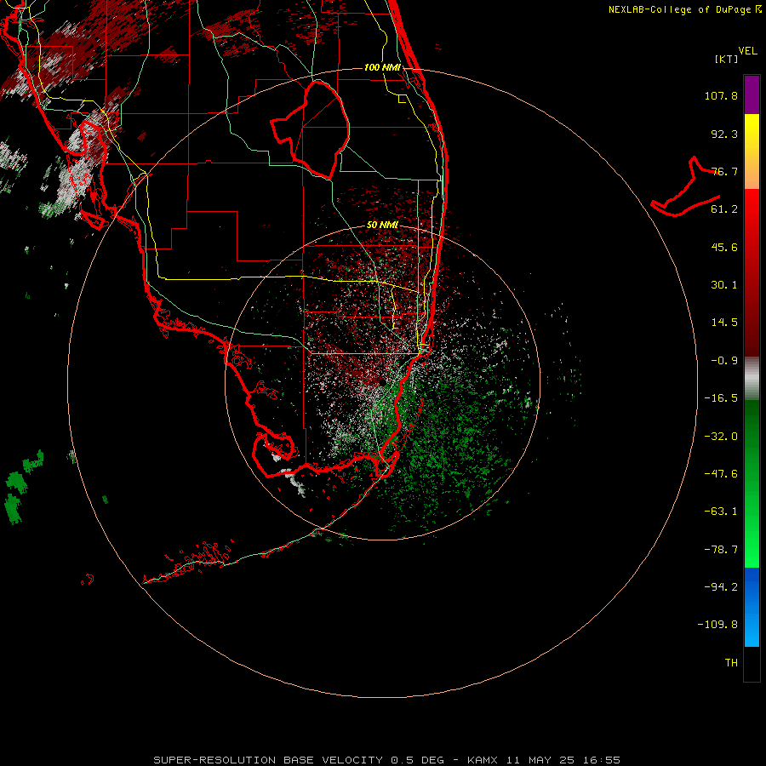Click the blue segment of the color bar
Image resolution: width=766 pixels, height=766 pixels.
point(752,607)
